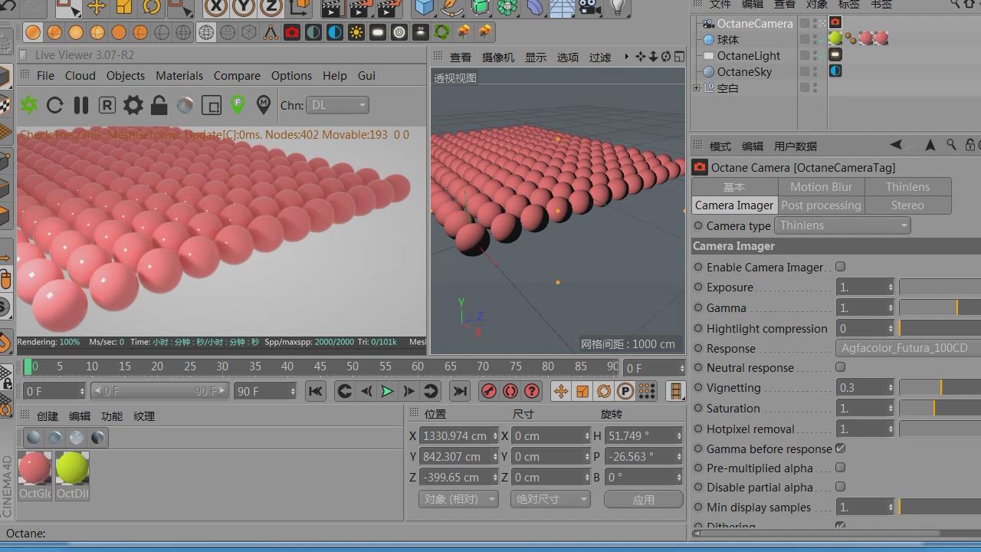
Task: Toggle Pre-multiplied alpha checkbox
Action: 841,468
